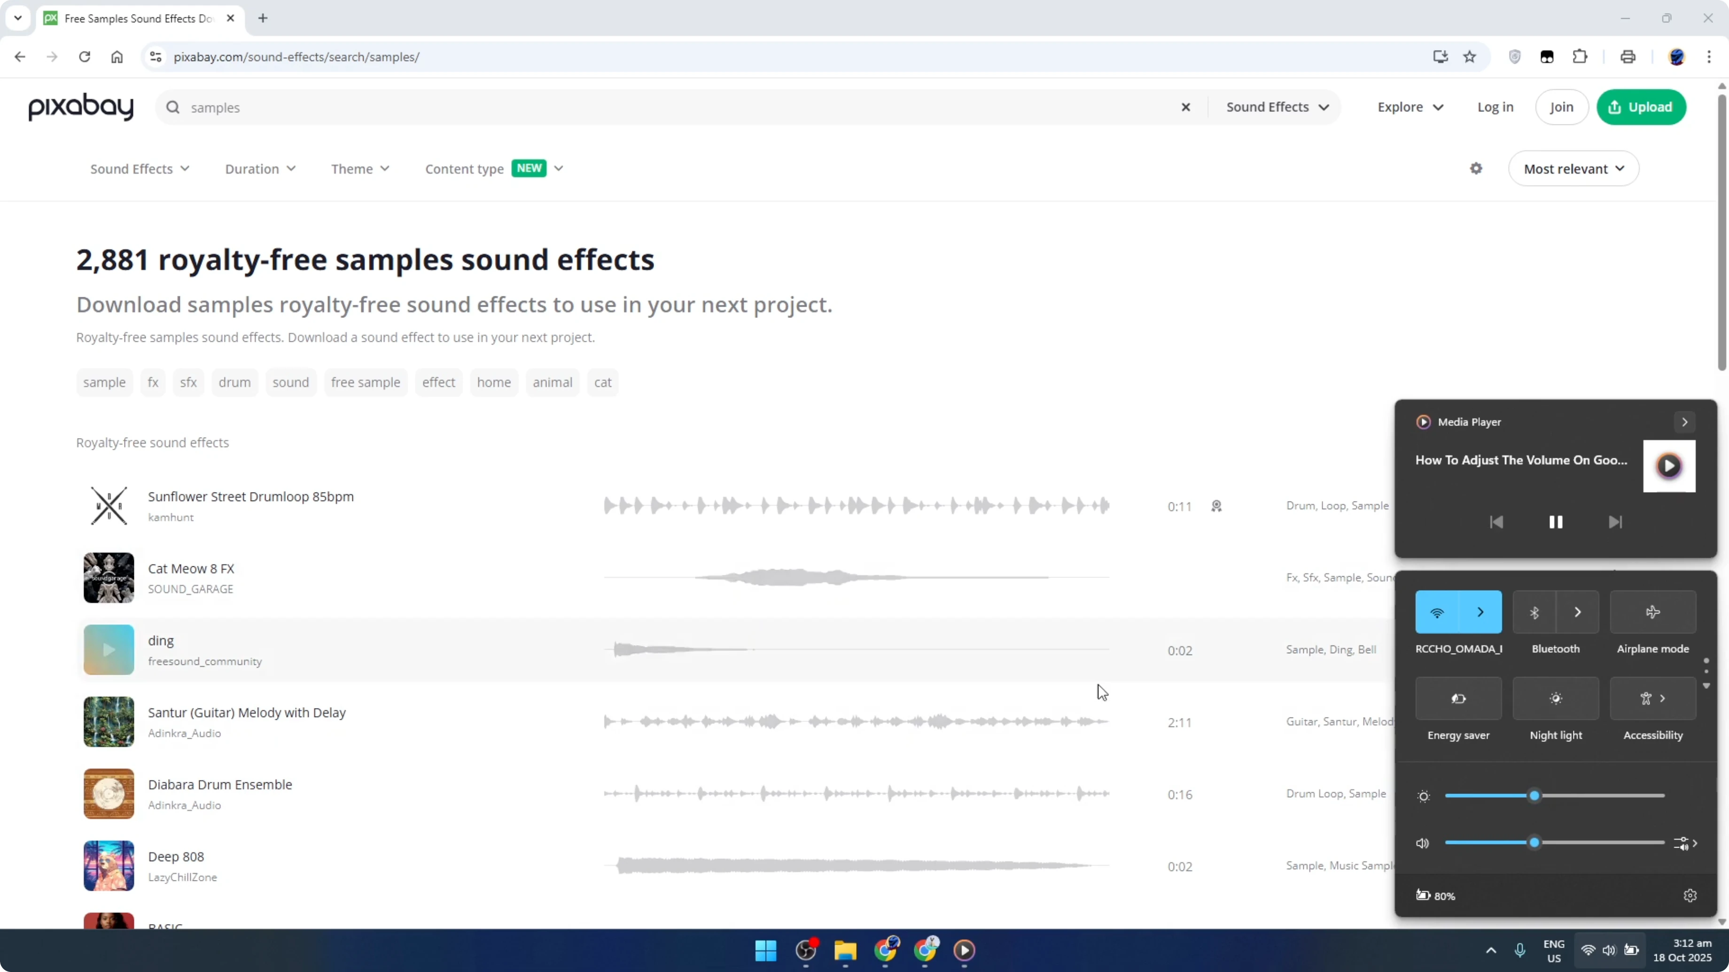Follow the drum tag link
The height and width of the screenshot is (972, 1729).
pyautogui.click(x=234, y=382)
